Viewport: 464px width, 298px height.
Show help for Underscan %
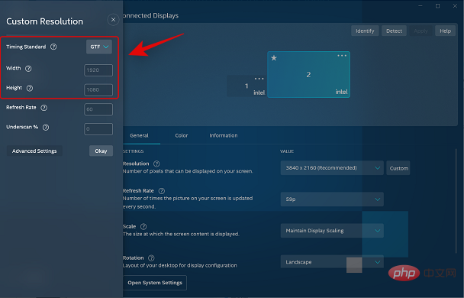(x=46, y=128)
